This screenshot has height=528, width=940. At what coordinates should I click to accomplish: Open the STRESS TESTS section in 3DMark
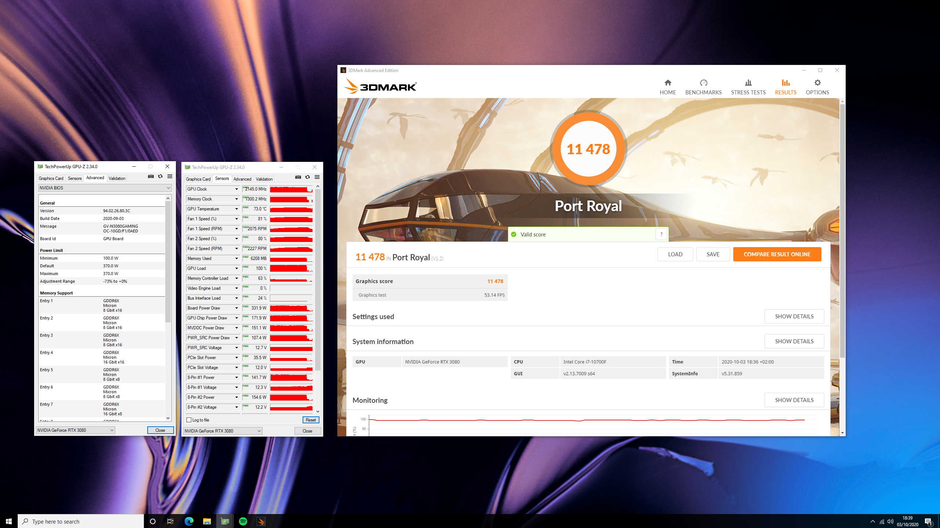748,87
